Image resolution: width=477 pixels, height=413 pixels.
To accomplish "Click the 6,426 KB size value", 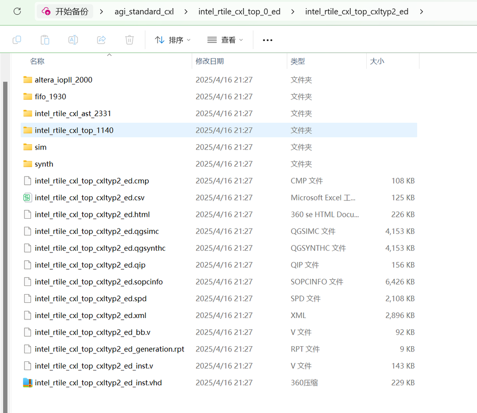I will click(x=400, y=282).
